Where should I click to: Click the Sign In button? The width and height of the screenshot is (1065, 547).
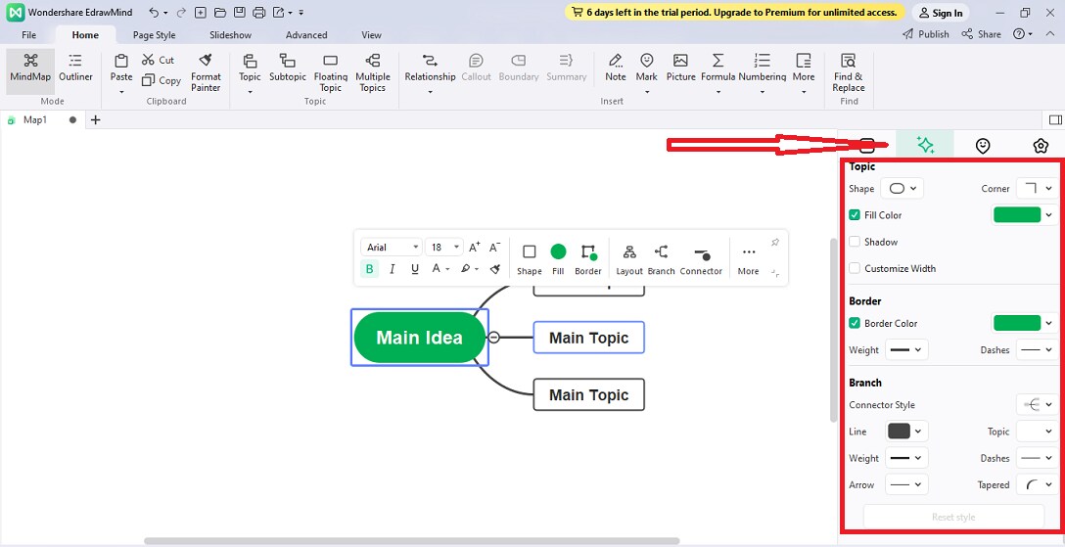click(941, 13)
